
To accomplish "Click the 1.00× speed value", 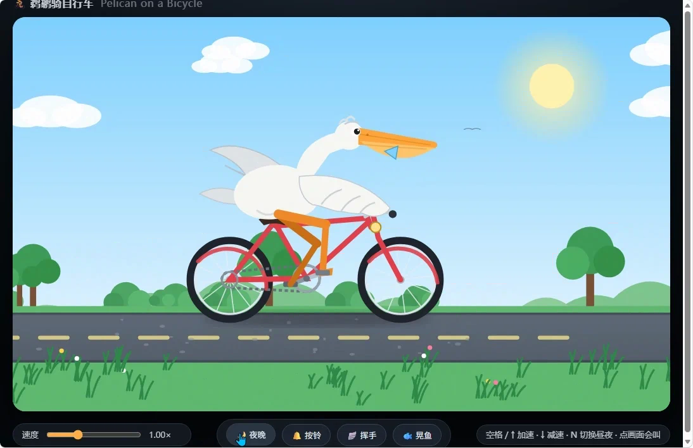I will 160,435.
